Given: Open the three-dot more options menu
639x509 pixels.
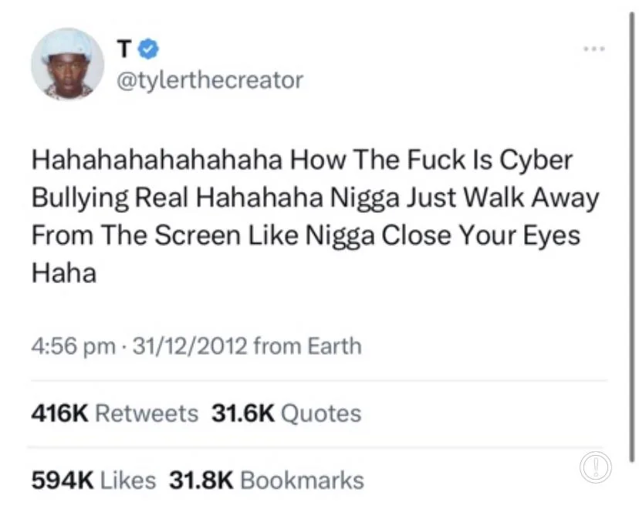Looking at the screenshot, I should point(594,49).
